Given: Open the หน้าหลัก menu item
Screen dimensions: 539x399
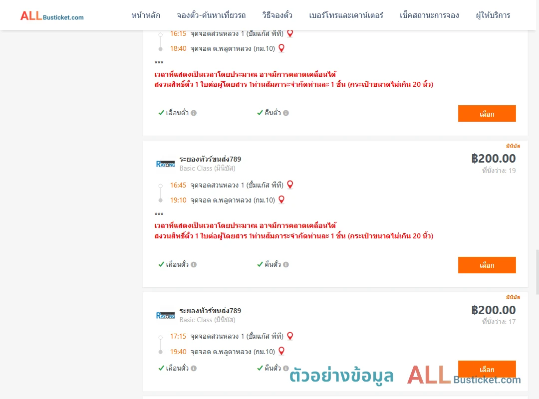Looking at the screenshot, I should pyautogui.click(x=146, y=15).
